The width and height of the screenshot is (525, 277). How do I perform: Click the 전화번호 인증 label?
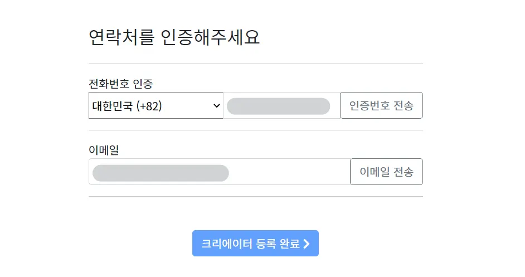point(121,84)
